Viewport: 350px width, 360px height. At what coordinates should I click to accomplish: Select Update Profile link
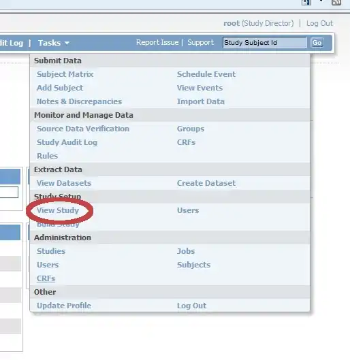64,306
